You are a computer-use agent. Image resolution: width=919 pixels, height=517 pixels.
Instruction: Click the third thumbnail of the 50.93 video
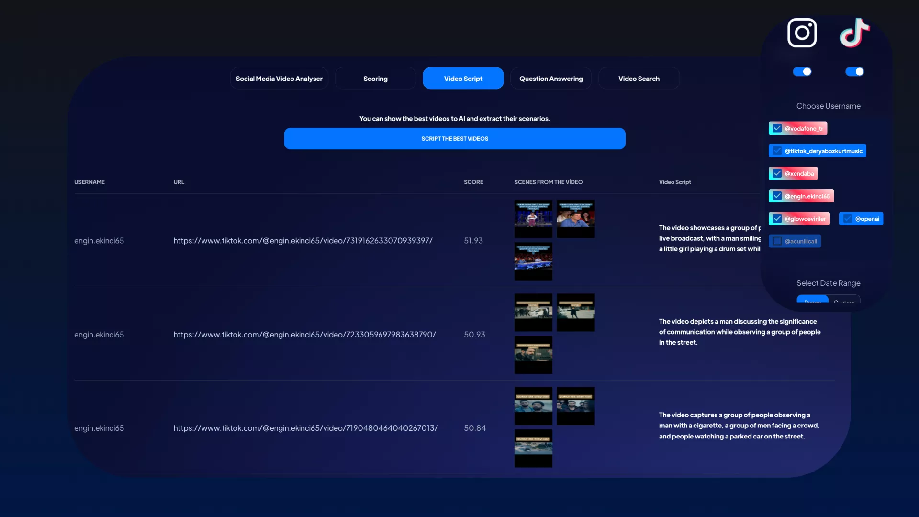pyautogui.click(x=533, y=355)
